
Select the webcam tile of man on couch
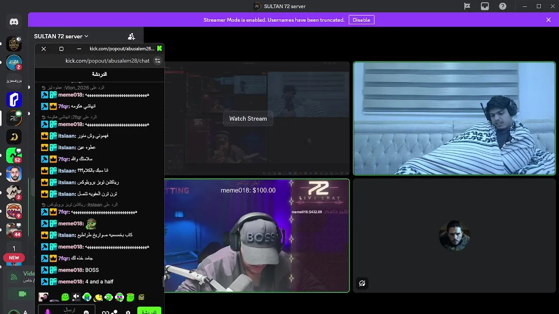454,118
